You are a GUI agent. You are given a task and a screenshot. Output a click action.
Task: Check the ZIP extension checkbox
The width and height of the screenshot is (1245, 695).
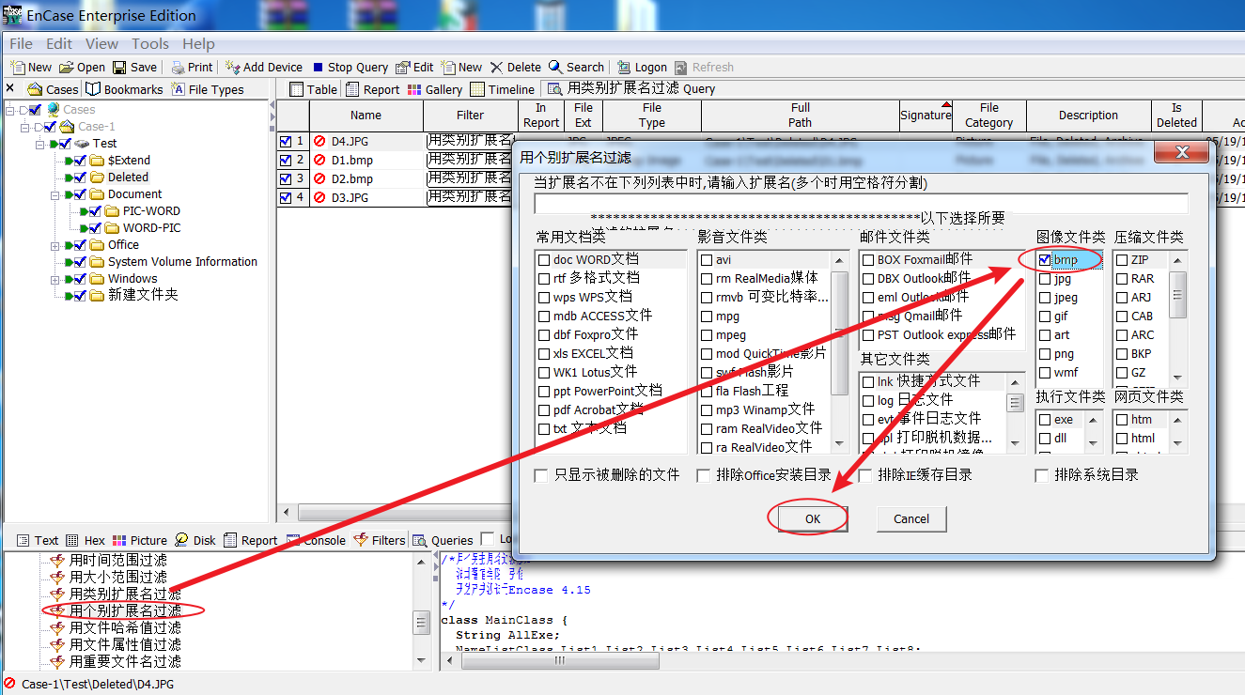point(1122,259)
